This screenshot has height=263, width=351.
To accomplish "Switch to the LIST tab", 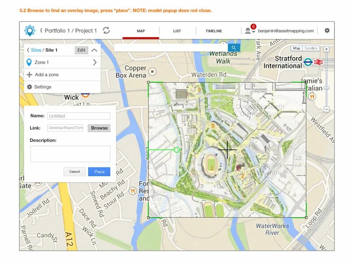I will click(x=177, y=31).
